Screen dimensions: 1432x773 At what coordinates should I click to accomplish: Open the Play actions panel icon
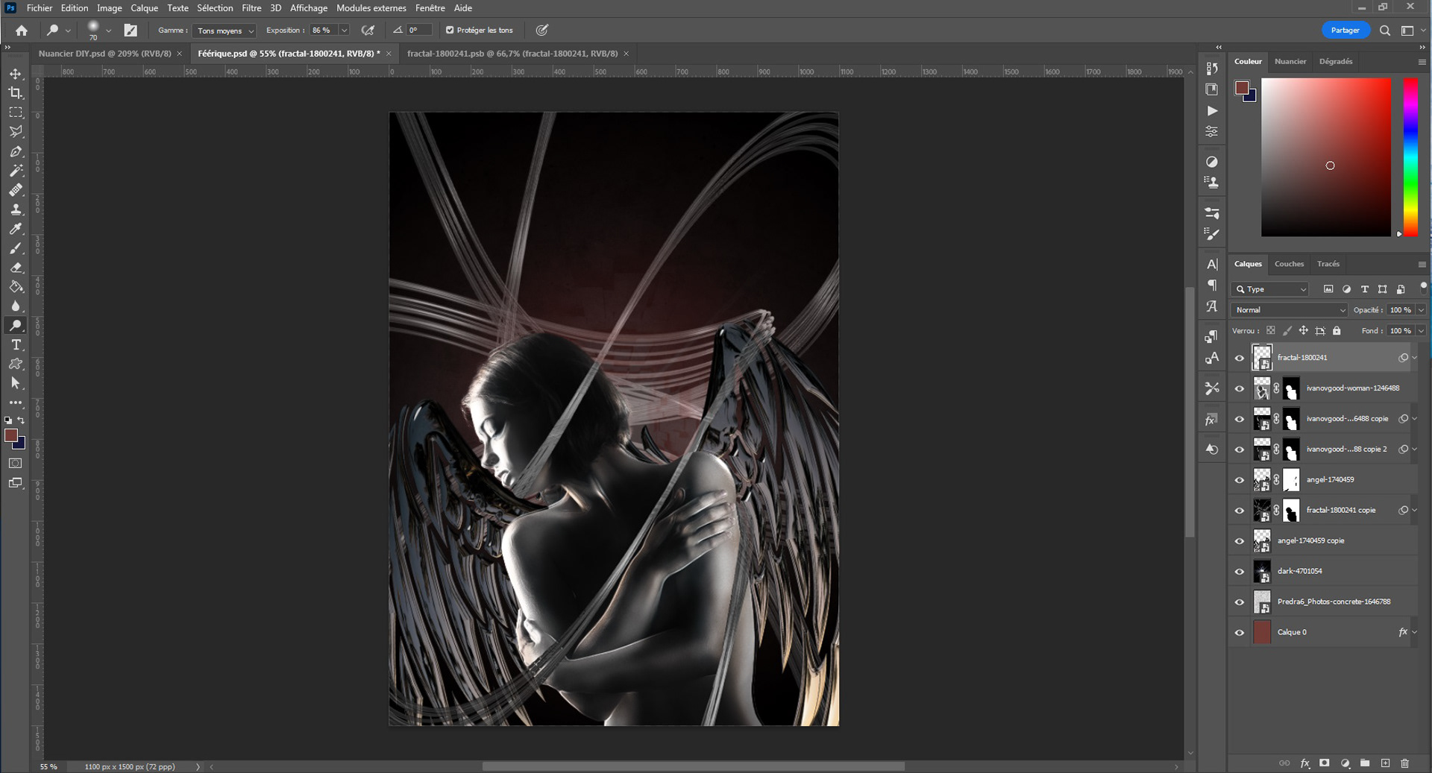(1212, 110)
